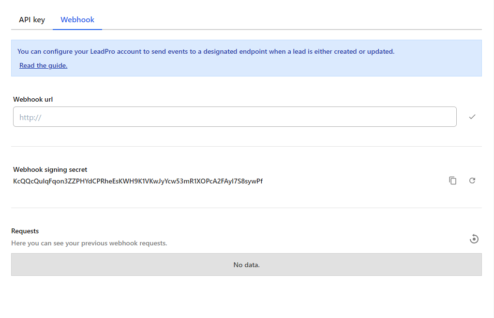The height and width of the screenshot is (318, 494).
Task: Click the Webhook url label
Action: click(x=33, y=99)
